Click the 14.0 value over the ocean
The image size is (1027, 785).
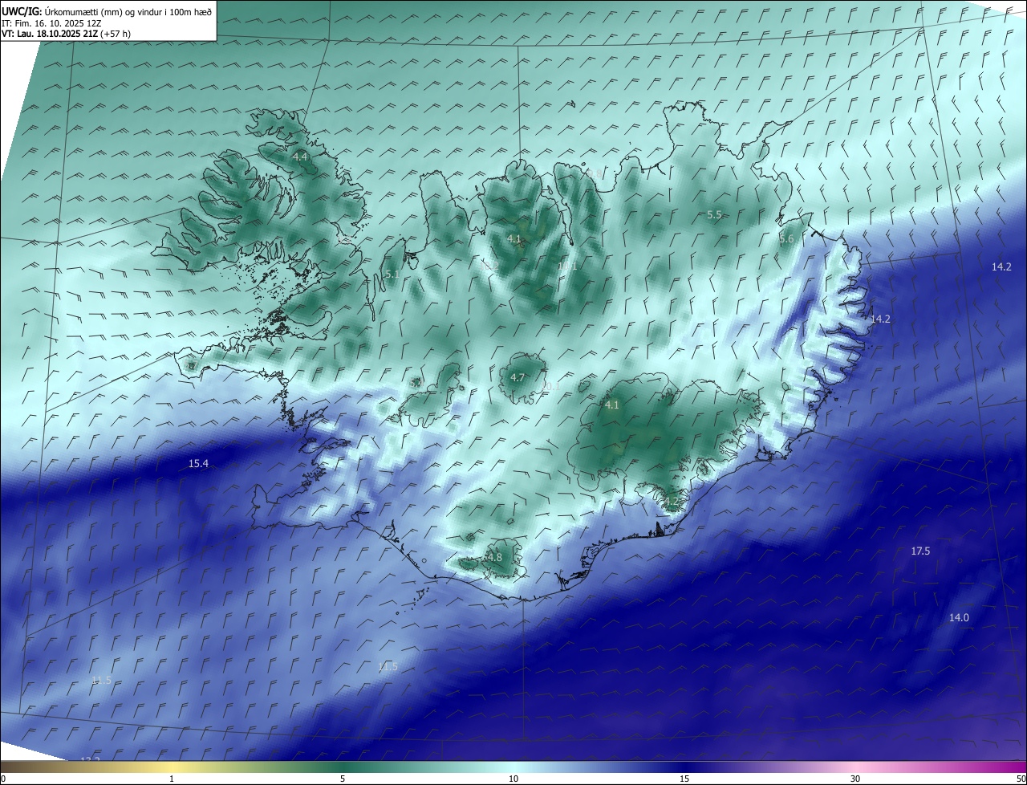959,617
